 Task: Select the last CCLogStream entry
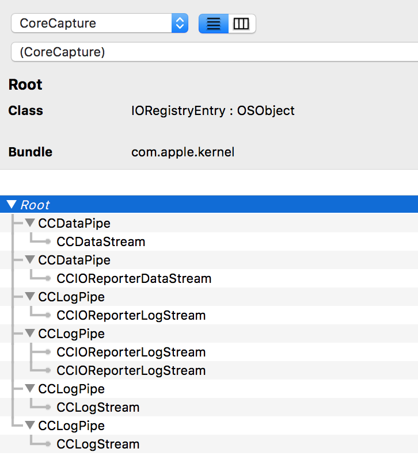pyautogui.click(x=98, y=444)
